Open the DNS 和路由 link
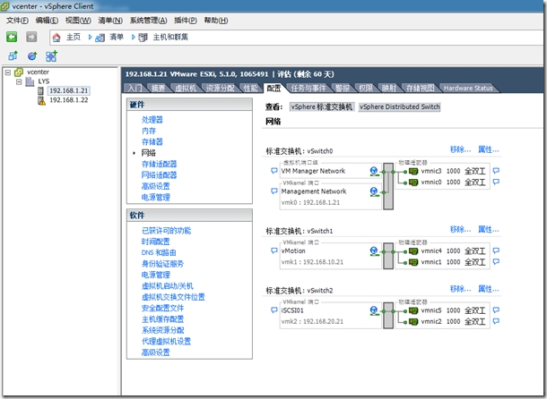Screen dimensions: 547x399 [x=159, y=253]
